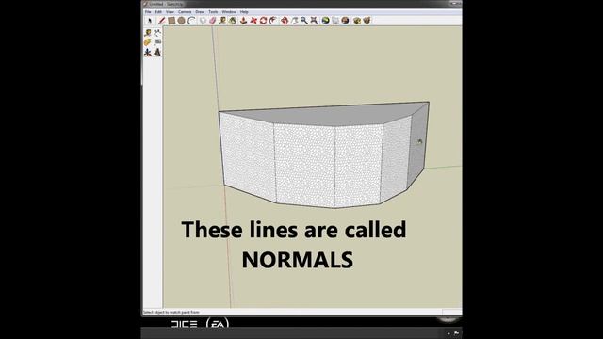This screenshot has width=603, height=339.
Task: Click the Get Models box icon
Action: pos(357,21)
